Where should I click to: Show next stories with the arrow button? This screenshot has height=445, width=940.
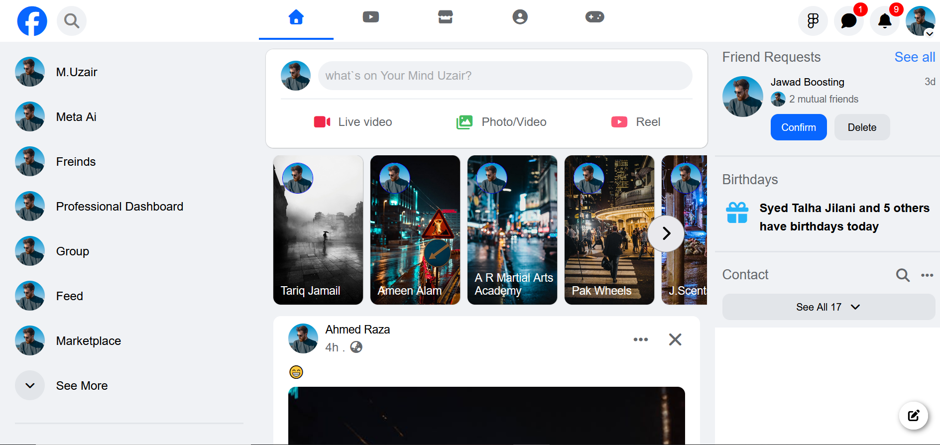(666, 233)
